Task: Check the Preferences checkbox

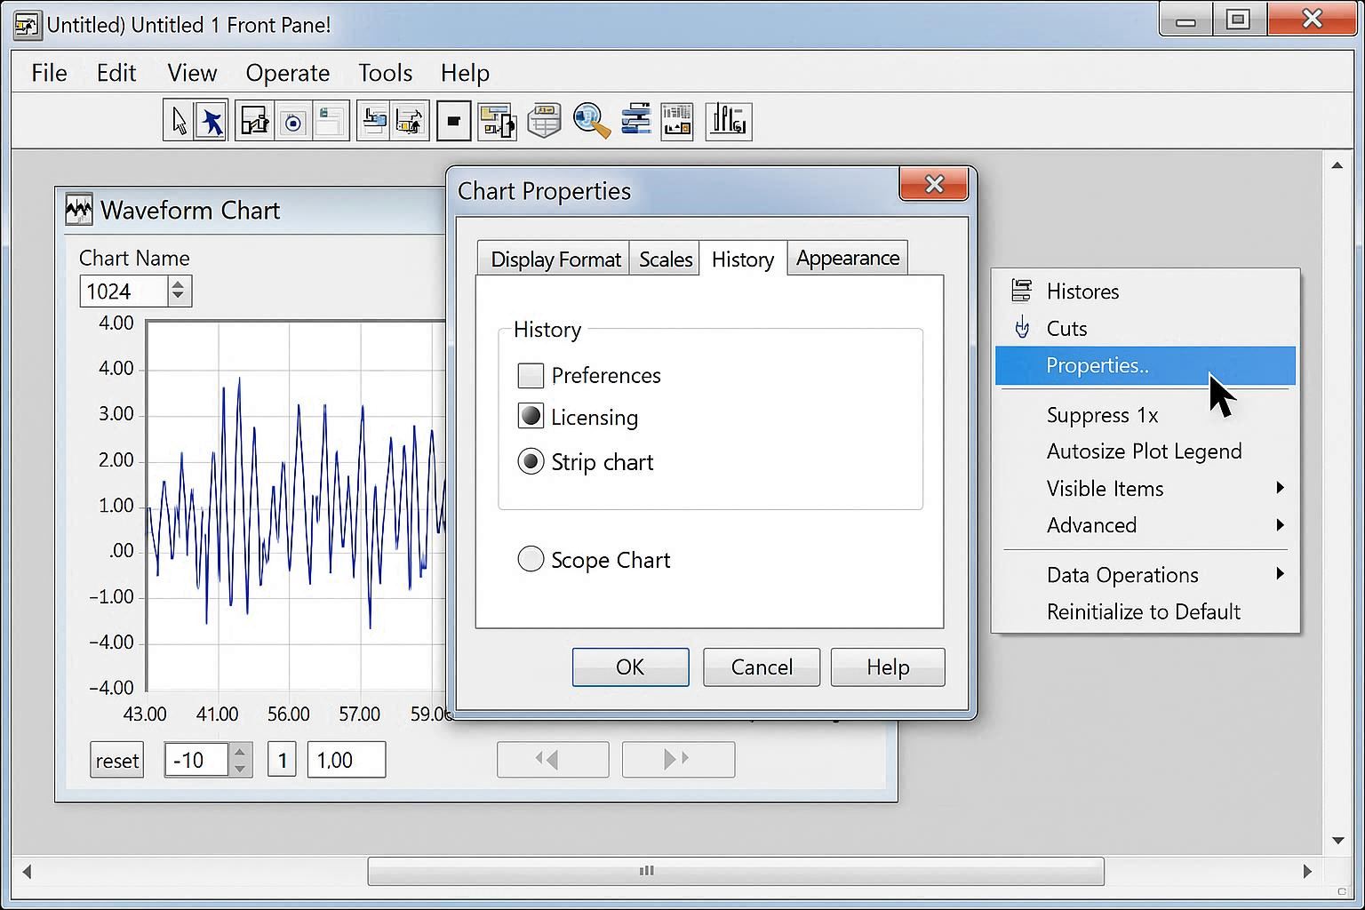Action: pos(531,375)
